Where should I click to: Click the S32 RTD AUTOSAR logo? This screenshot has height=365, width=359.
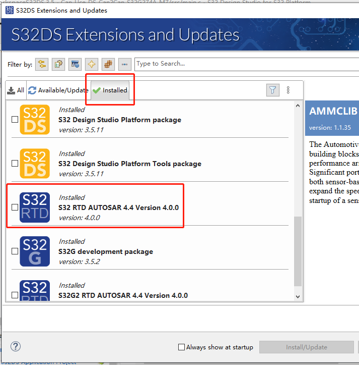[x=35, y=207]
